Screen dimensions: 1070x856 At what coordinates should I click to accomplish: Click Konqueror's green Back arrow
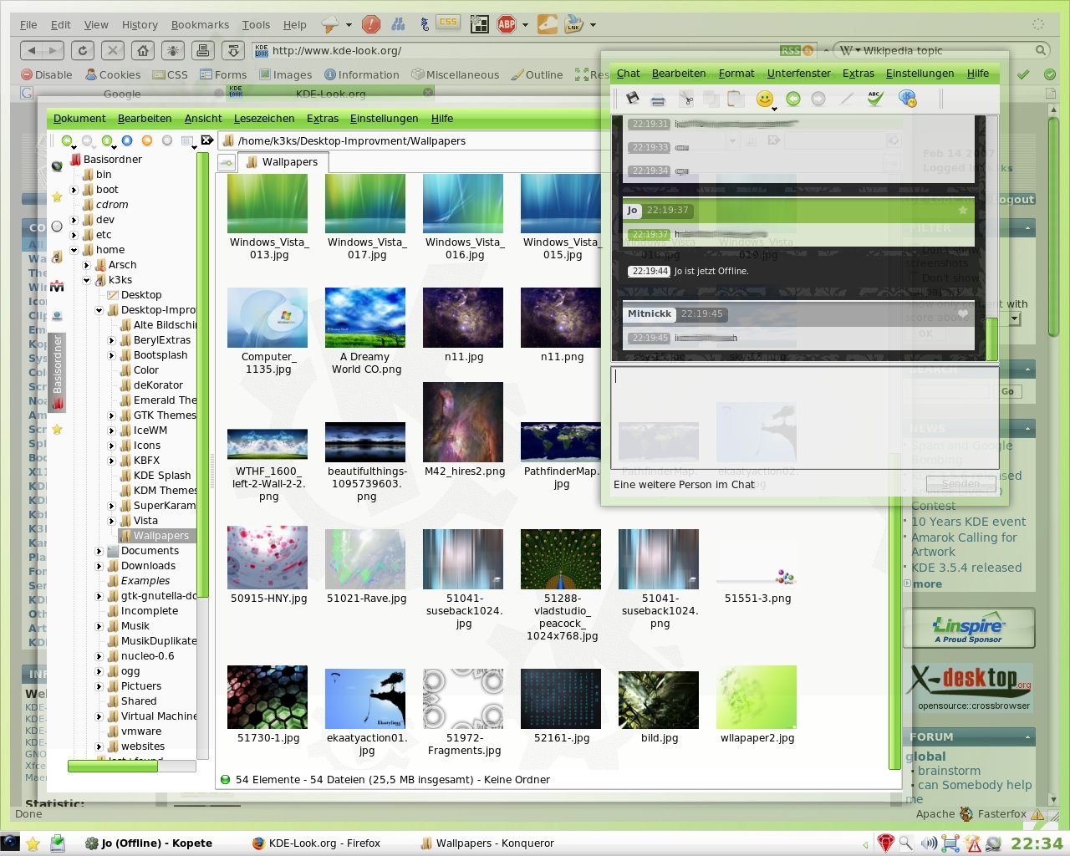pyautogui.click(x=67, y=140)
